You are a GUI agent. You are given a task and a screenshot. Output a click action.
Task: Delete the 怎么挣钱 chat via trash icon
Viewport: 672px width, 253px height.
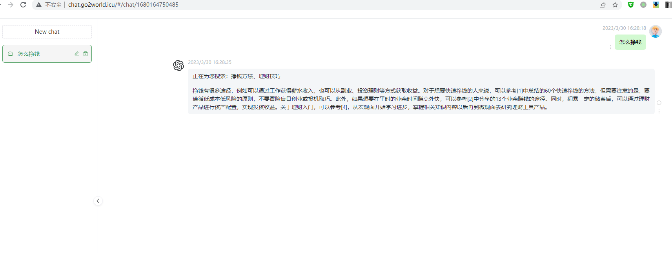point(86,54)
